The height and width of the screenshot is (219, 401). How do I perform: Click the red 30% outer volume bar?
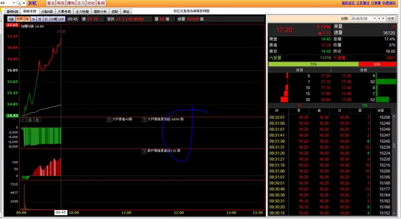click(377, 64)
